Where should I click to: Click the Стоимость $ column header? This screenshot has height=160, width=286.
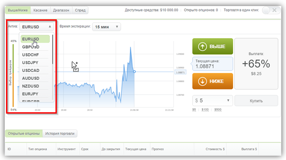tap(215, 149)
